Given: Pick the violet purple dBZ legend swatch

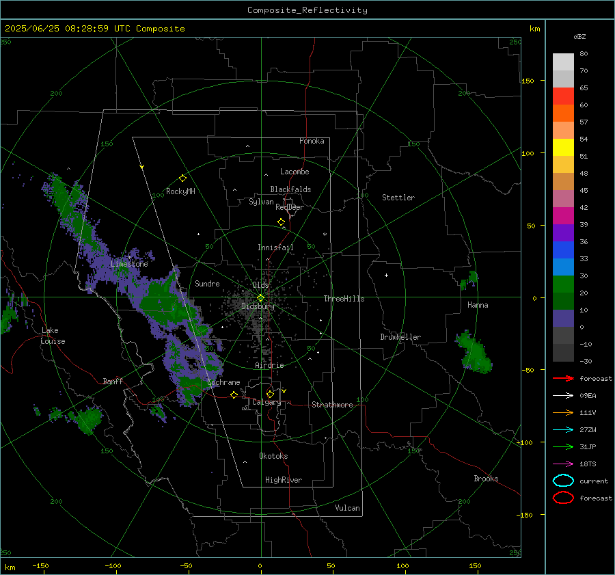Looking at the screenshot, I should pyautogui.click(x=563, y=232).
